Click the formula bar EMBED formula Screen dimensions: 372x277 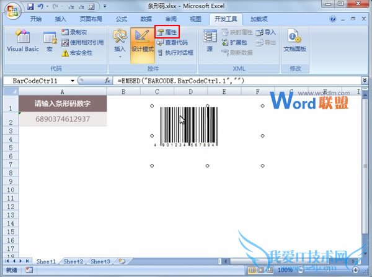[x=181, y=81]
